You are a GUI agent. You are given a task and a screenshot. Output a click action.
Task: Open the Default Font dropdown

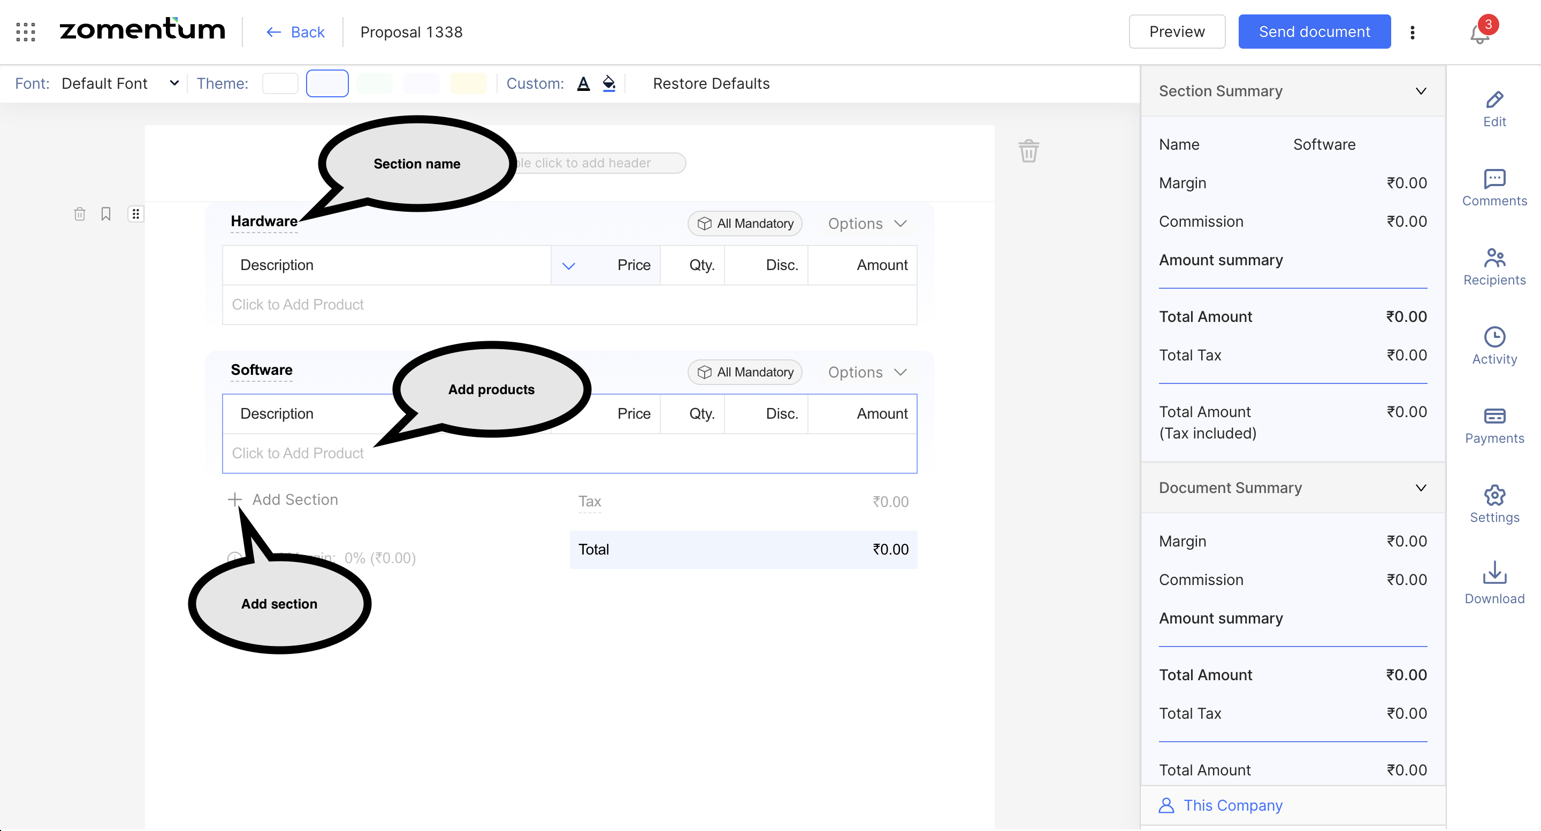click(x=120, y=84)
